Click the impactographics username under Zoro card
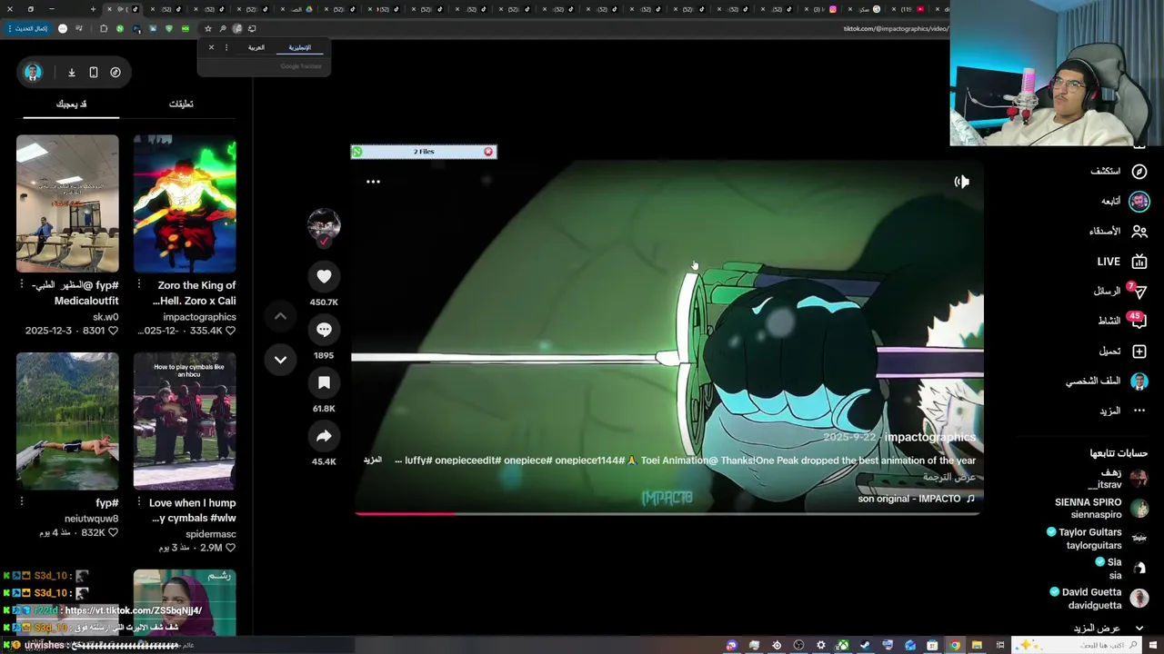1164x654 pixels. coord(199,317)
